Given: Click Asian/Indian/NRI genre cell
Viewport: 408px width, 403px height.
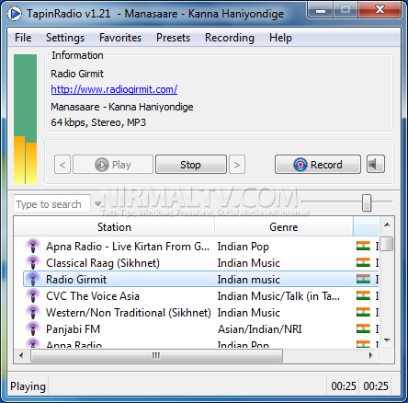Looking at the screenshot, I should pyautogui.click(x=260, y=329).
